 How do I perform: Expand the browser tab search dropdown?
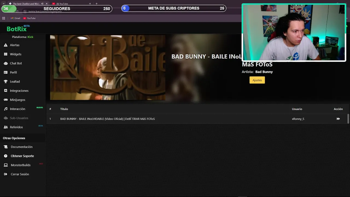coord(3,4)
